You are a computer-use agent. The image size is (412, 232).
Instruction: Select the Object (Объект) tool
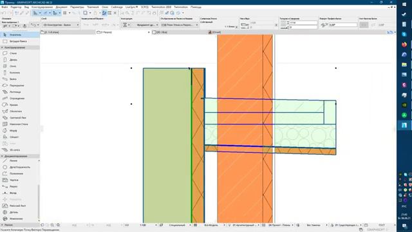[x=20, y=137]
